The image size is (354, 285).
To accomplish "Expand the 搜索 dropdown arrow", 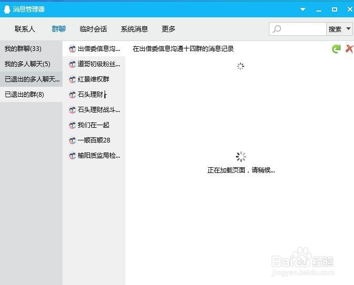I will pos(349,29).
